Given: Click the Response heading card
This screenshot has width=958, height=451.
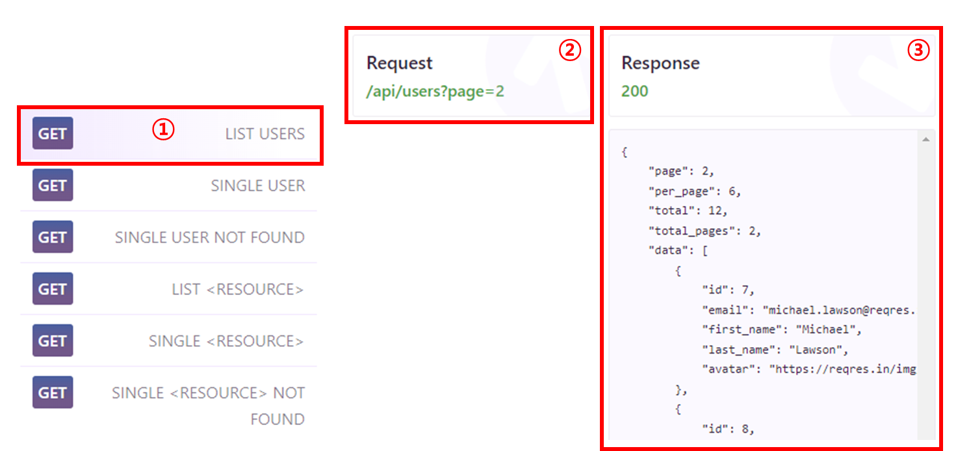Looking at the screenshot, I should pos(771,75).
